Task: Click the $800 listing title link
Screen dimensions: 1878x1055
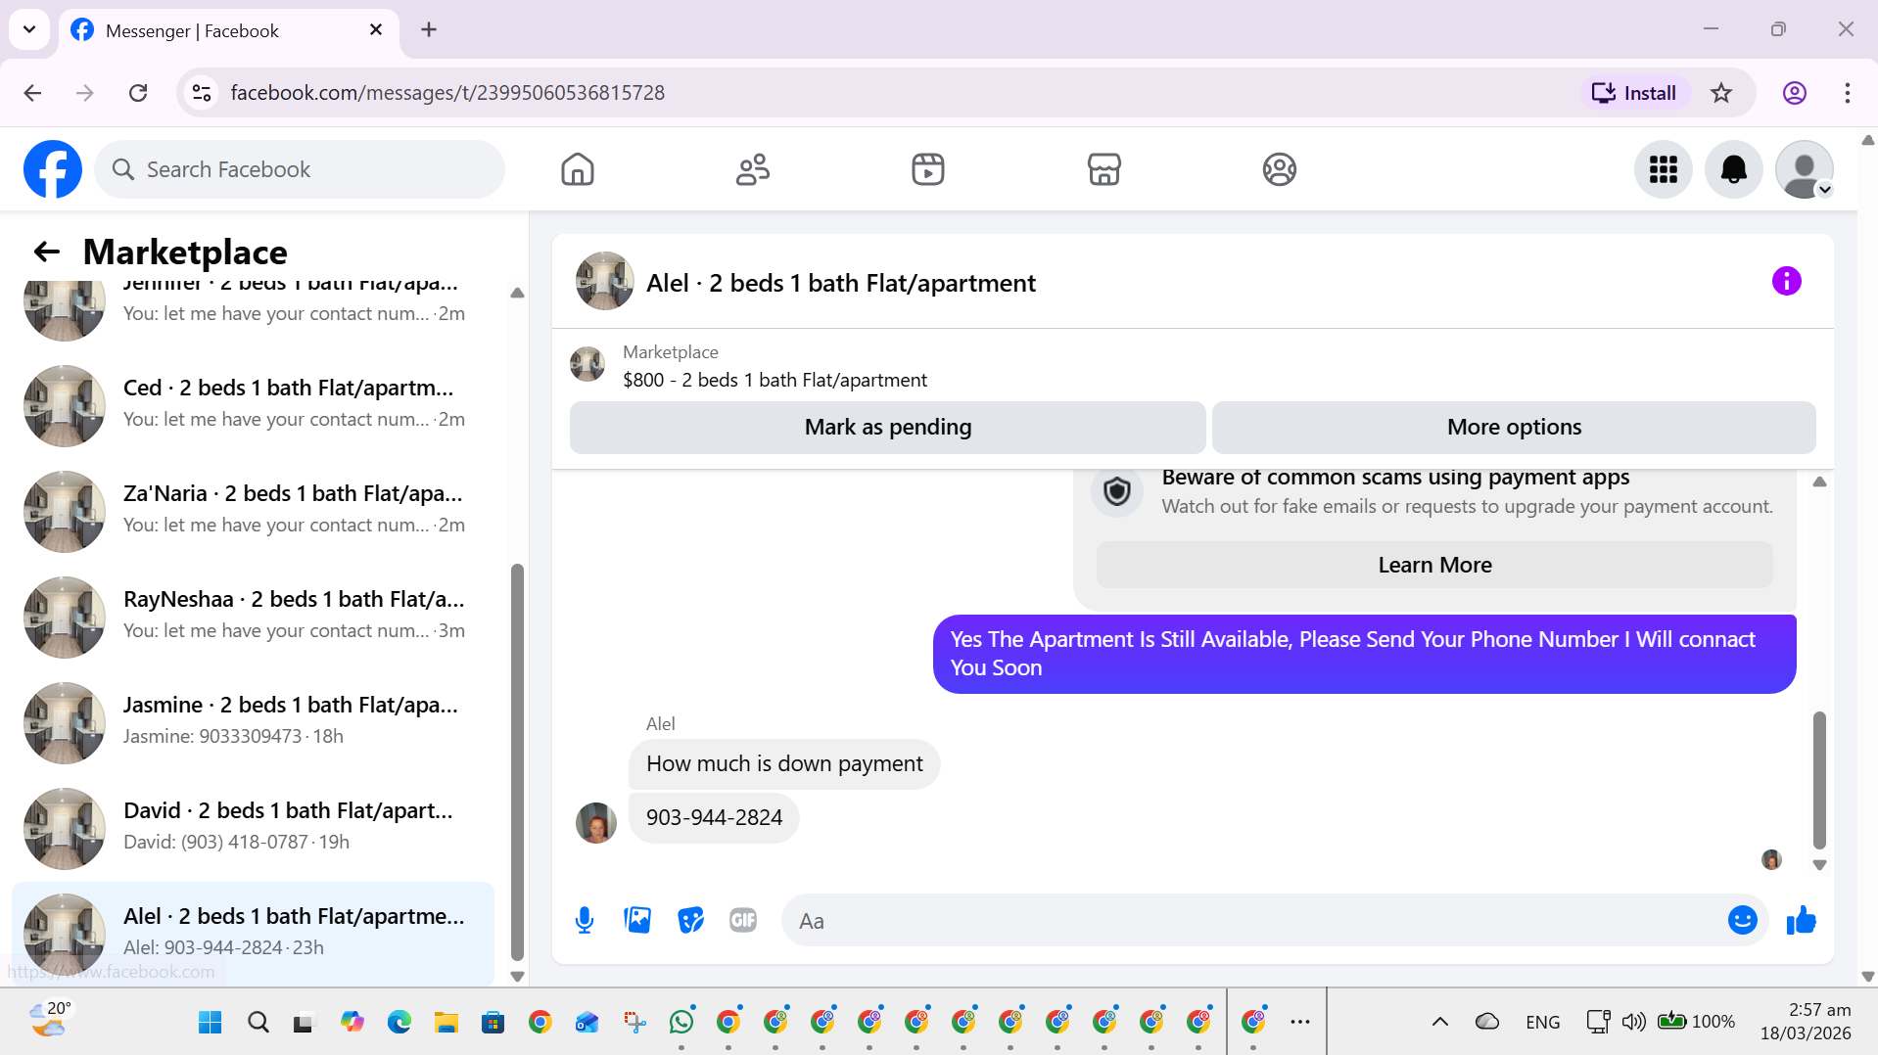Action: pyautogui.click(x=775, y=380)
